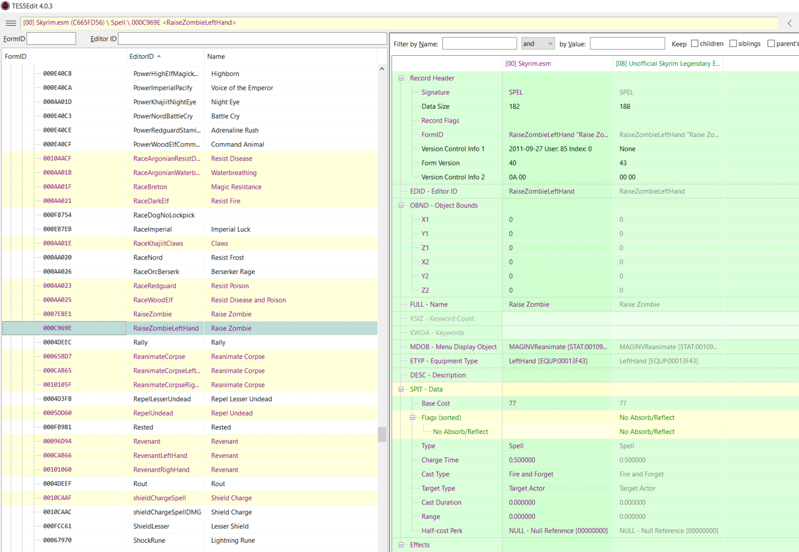This screenshot has width=799, height=552.
Task: Toggle the Keep parent's checkbox
Action: [x=771, y=43]
